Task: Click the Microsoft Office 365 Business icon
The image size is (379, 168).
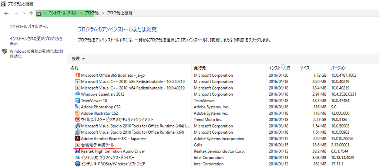Action: pos(77,75)
